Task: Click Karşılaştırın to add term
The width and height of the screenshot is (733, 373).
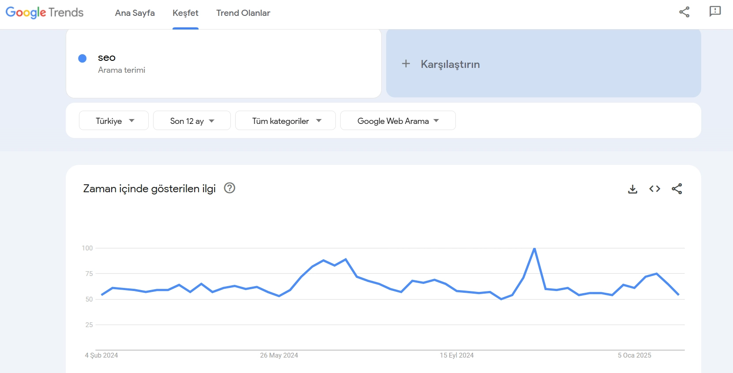Action: 544,63
